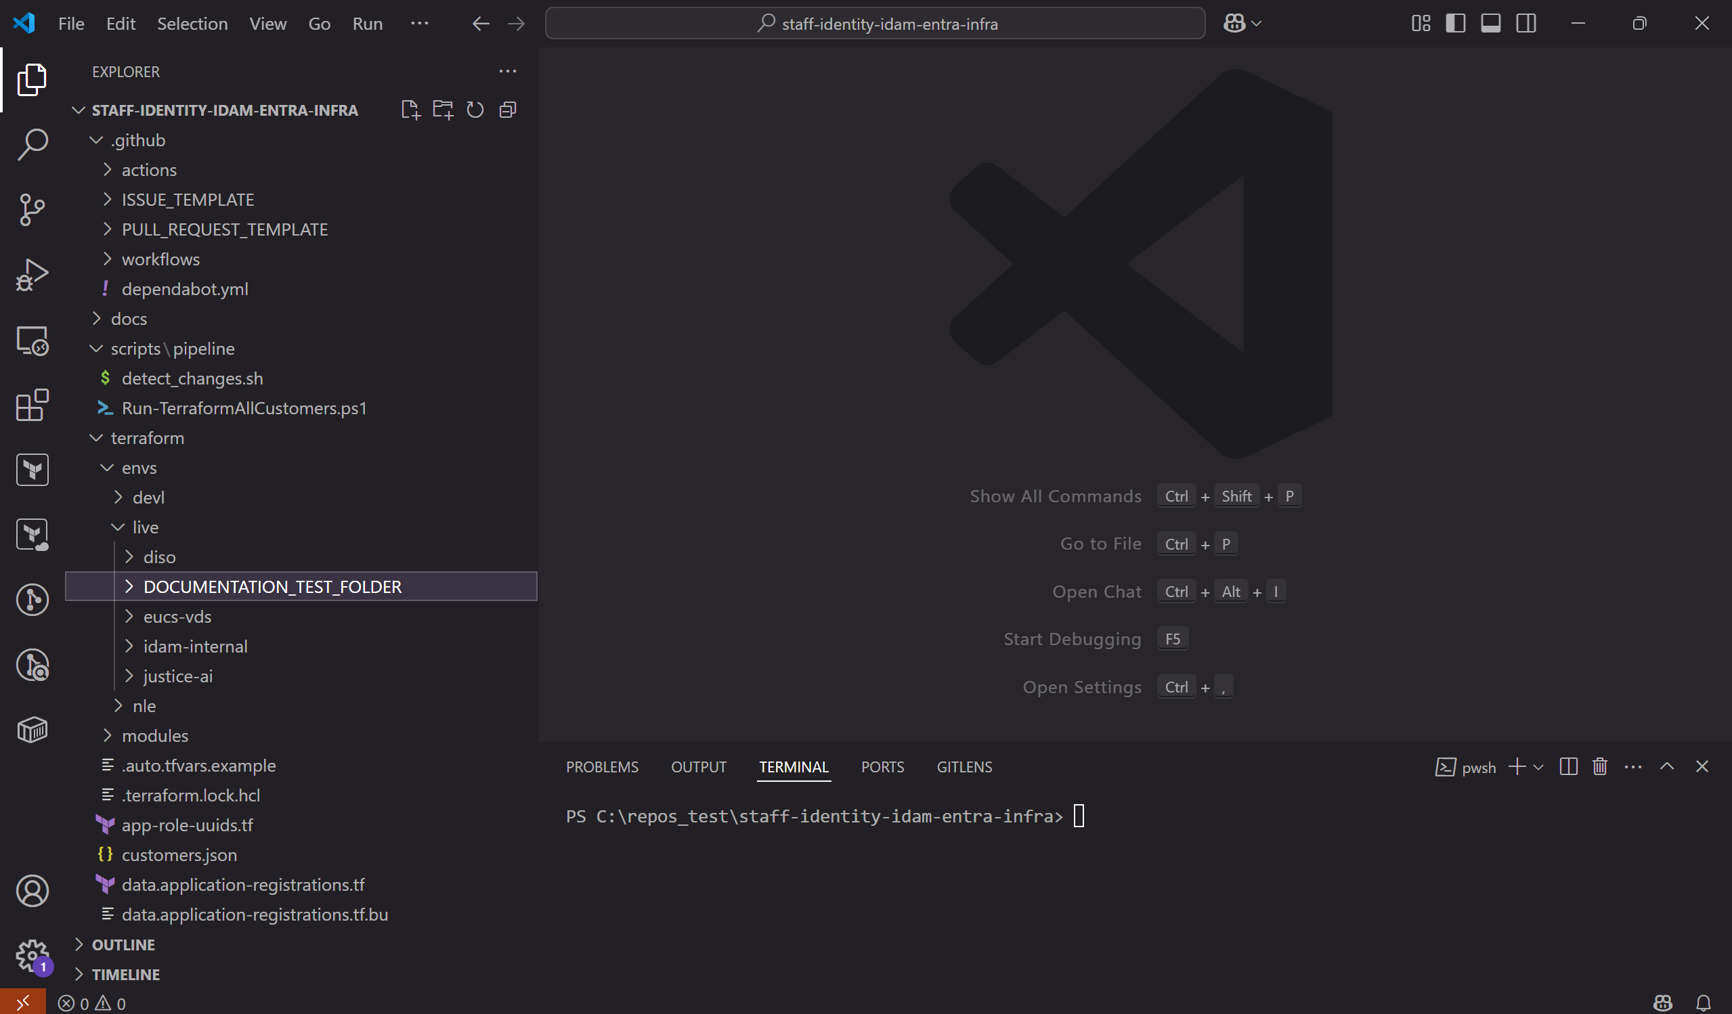The height and width of the screenshot is (1014, 1732).
Task: Click New File icon in Explorer
Action: pos(410,110)
